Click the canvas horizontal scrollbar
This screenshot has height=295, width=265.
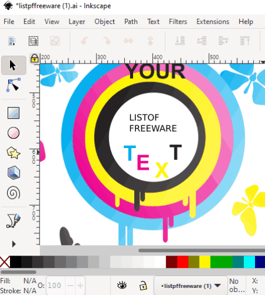click(x=201, y=250)
